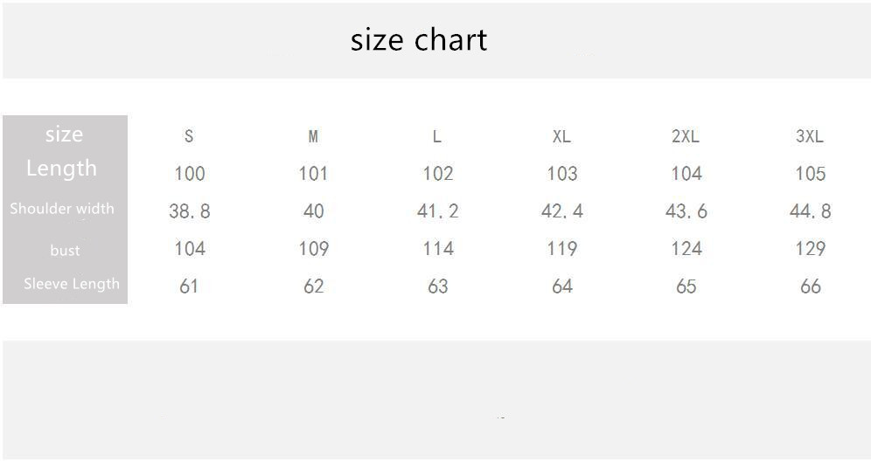This screenshot has height=462, width=871.
Task: Click the 'size chart' title text
Action: click(x=419, y=40)
